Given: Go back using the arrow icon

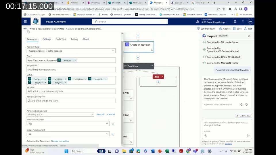Looking at the screenshot, I should 25,29.
